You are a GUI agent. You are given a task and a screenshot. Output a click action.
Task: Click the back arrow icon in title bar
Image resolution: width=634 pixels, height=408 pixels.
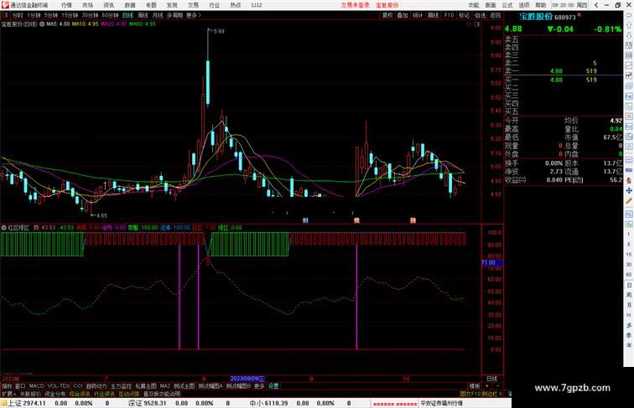[596, 5]
